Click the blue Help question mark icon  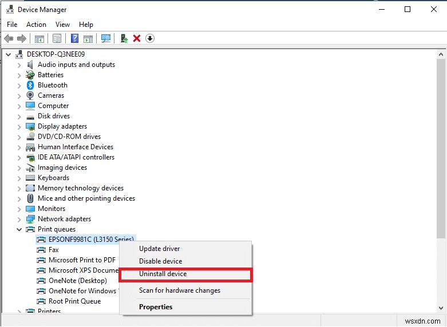(74, 38)
